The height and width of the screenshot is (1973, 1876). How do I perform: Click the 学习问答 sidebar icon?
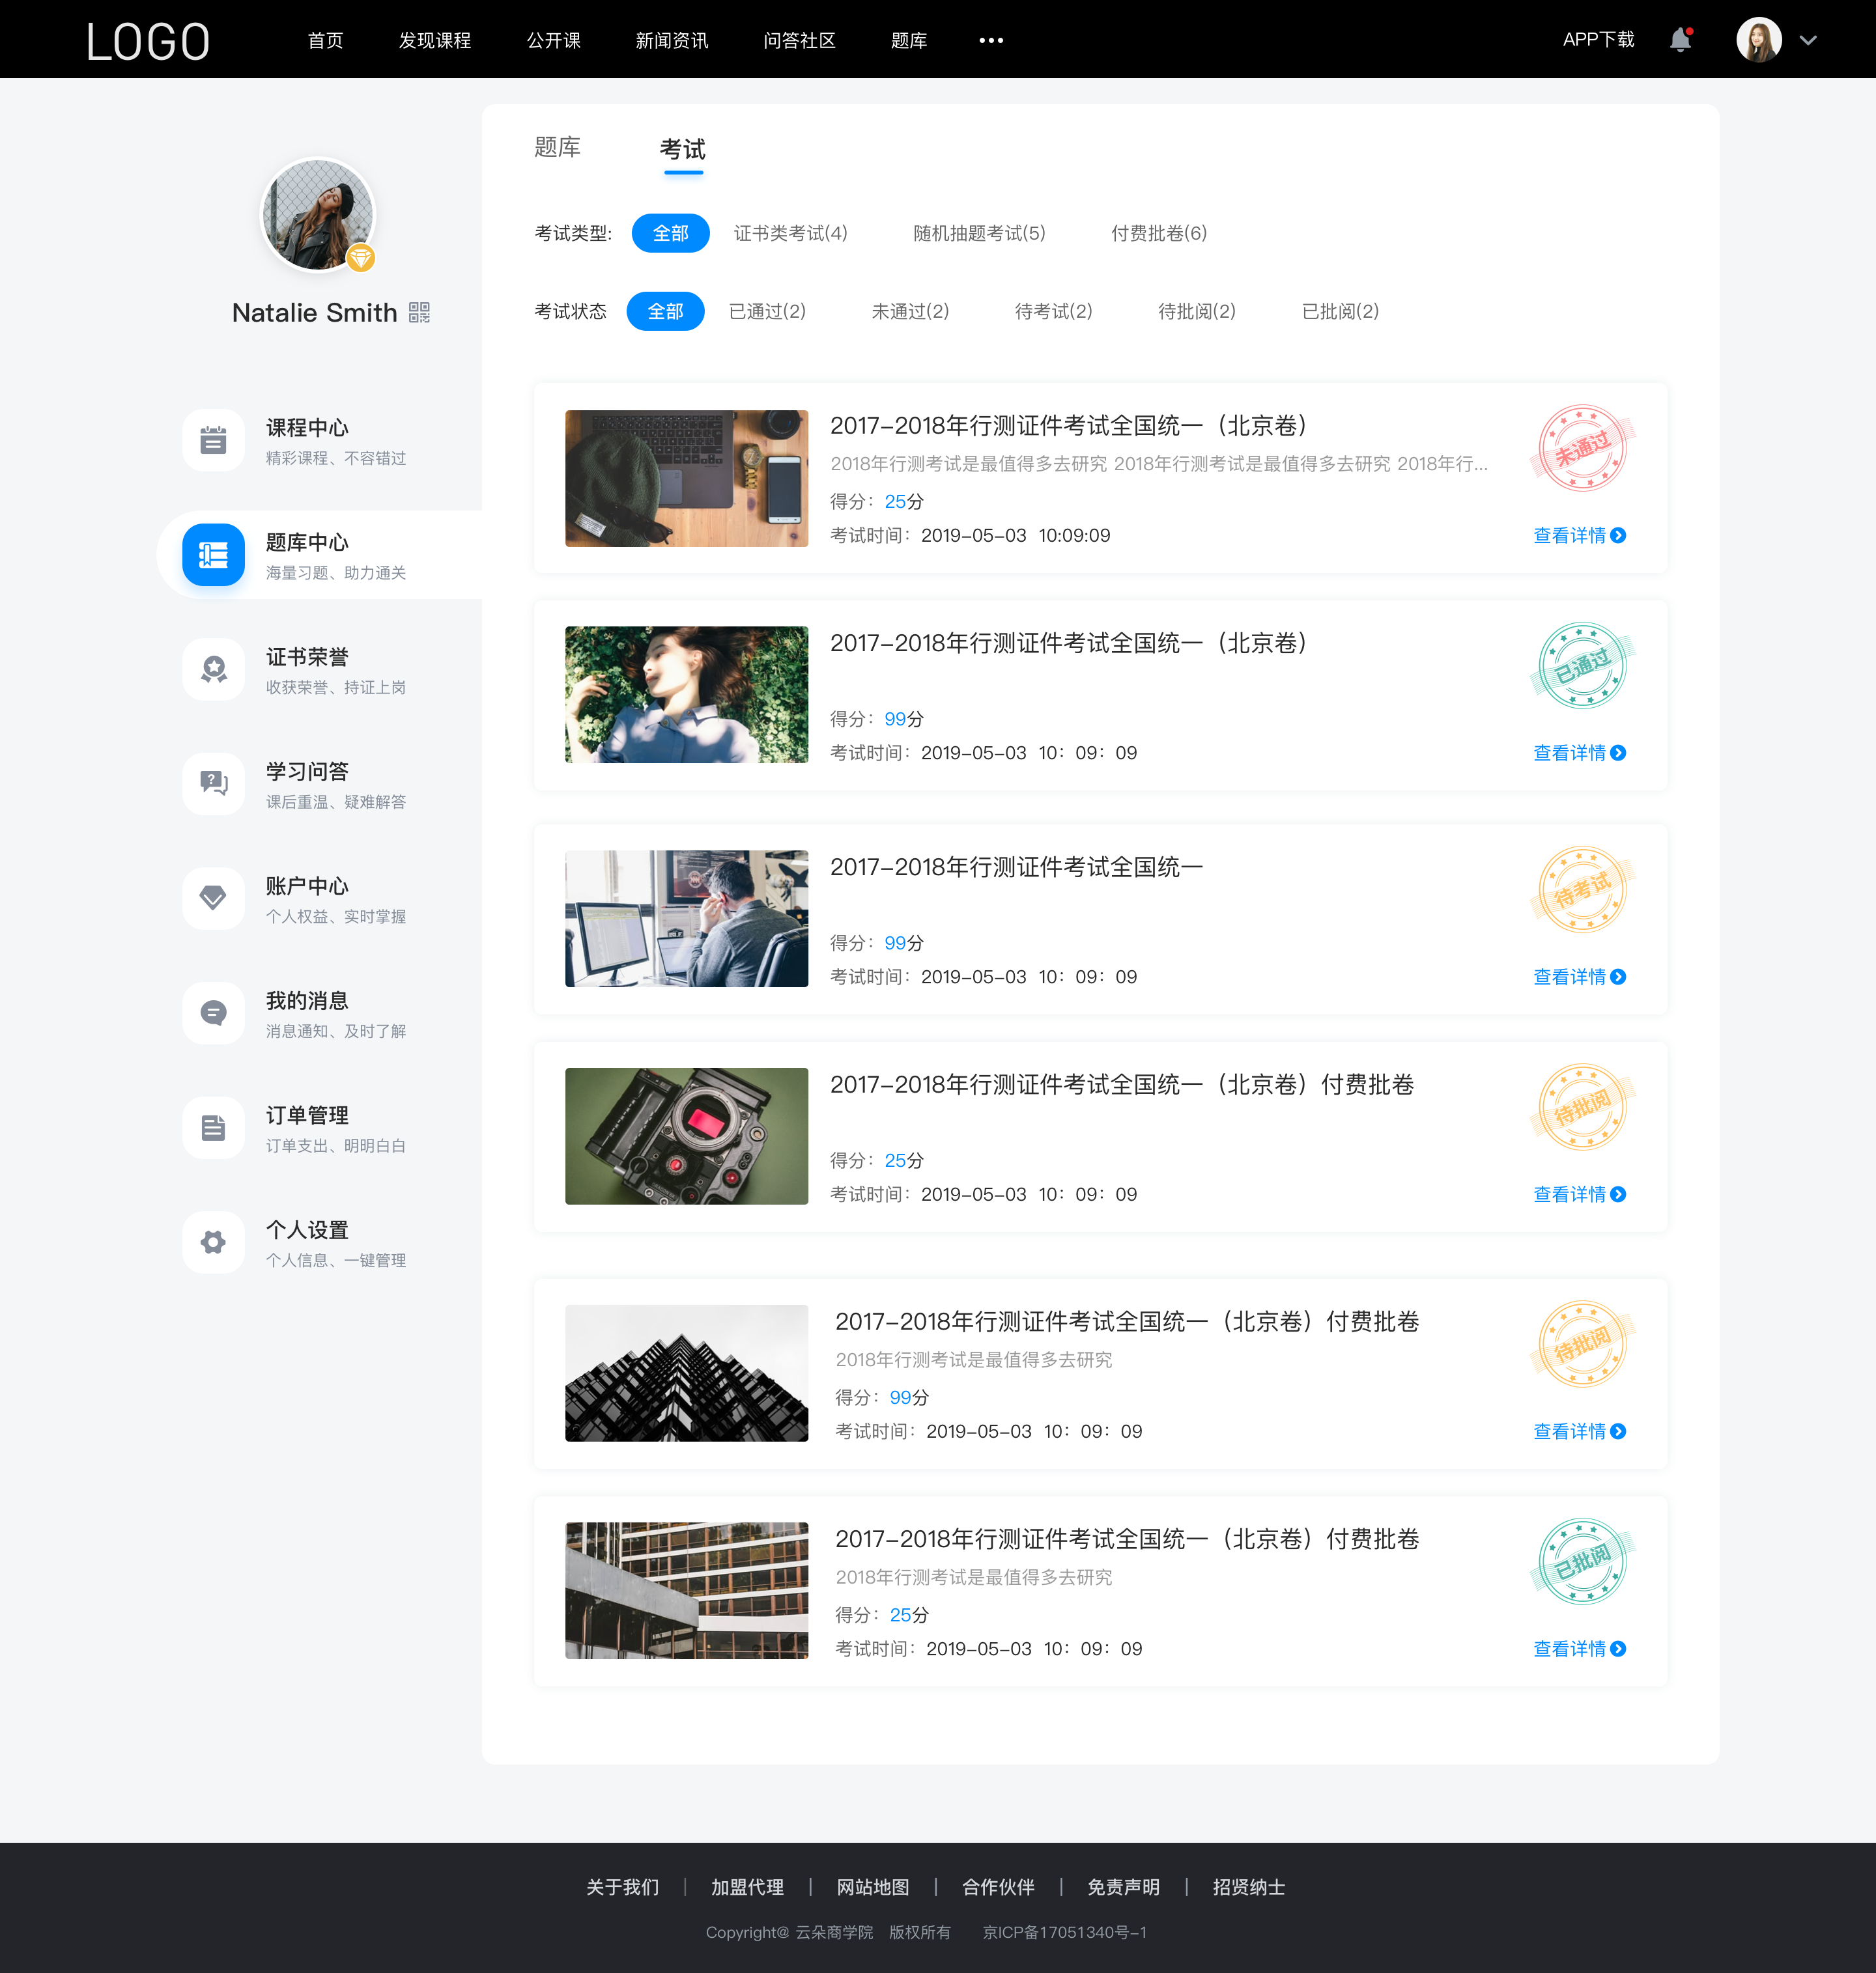click(x=212, y=780)
